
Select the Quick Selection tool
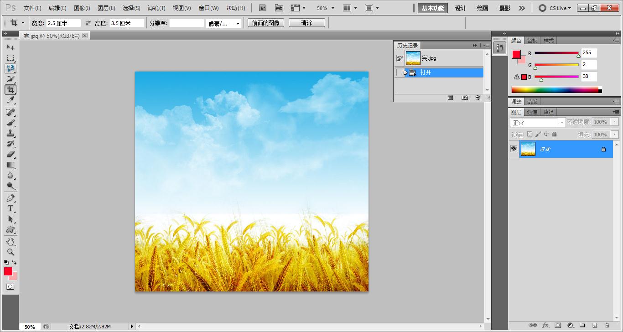pyautogui.click(x=10, y=79)
